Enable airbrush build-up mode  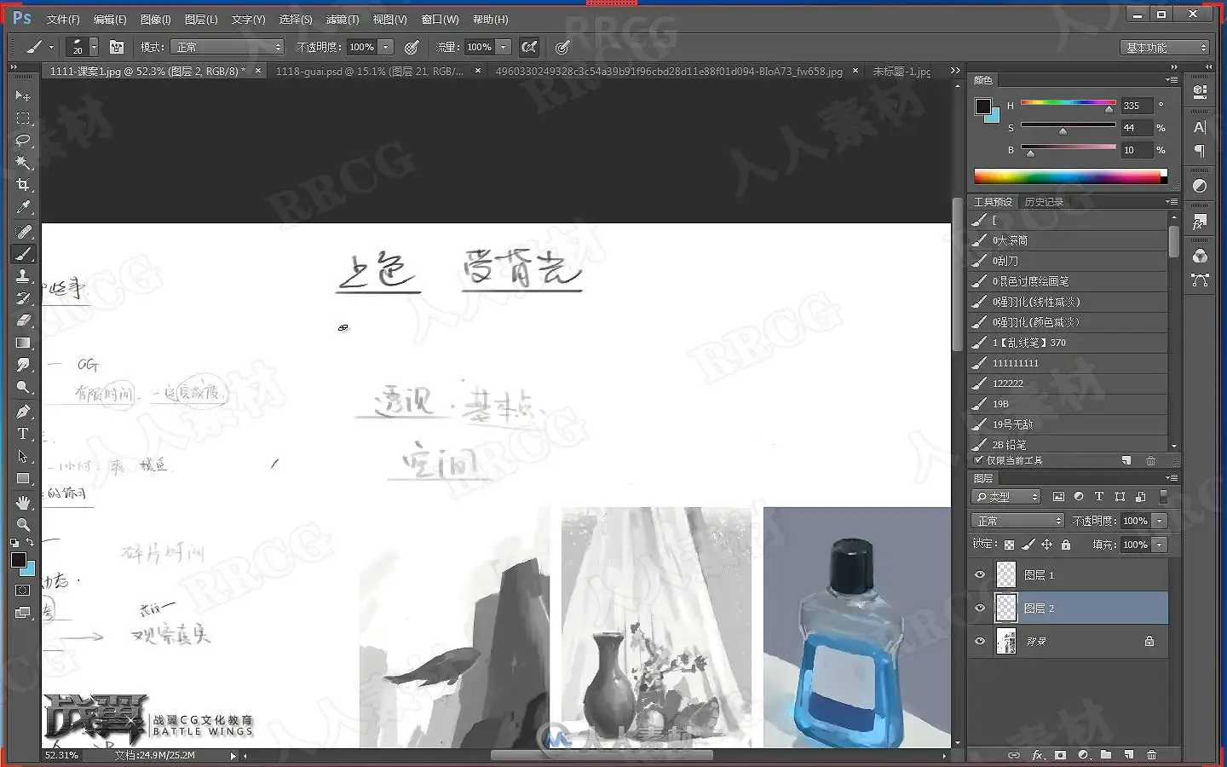coord(529,48)
